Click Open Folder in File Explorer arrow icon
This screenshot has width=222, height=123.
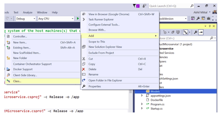point(84,80)
